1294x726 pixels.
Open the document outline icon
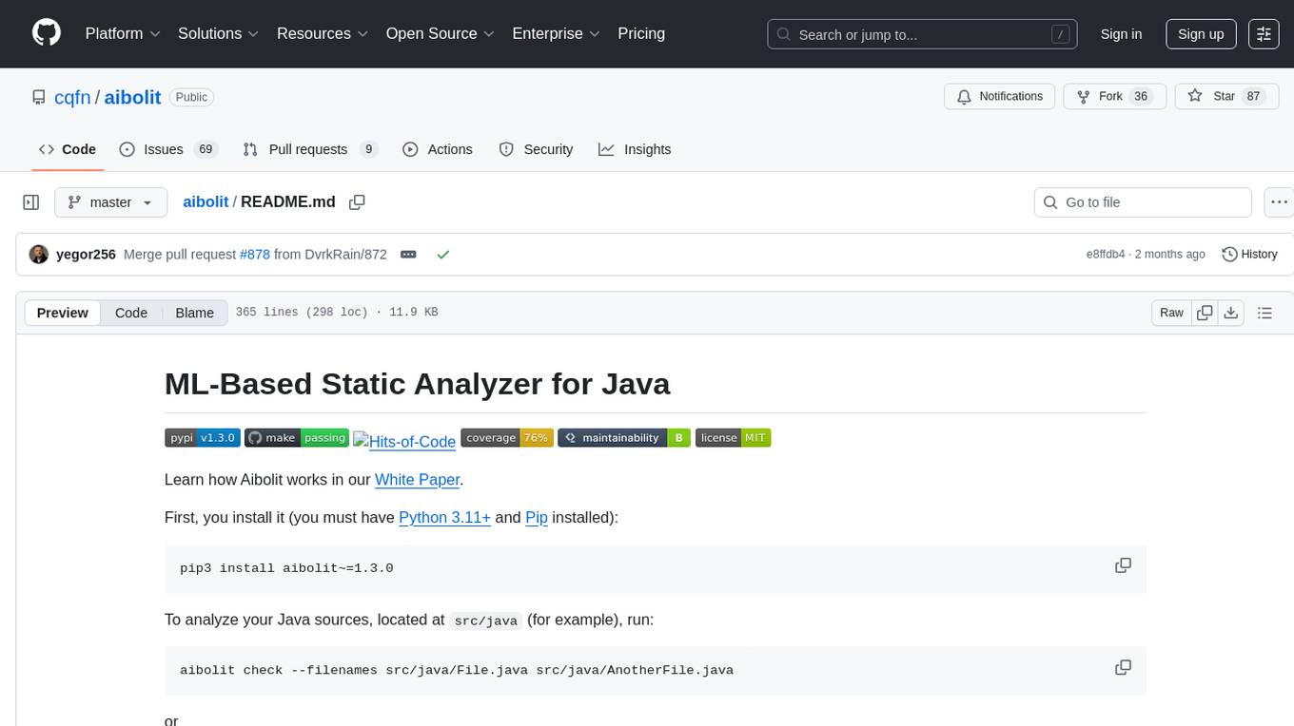1265,313
